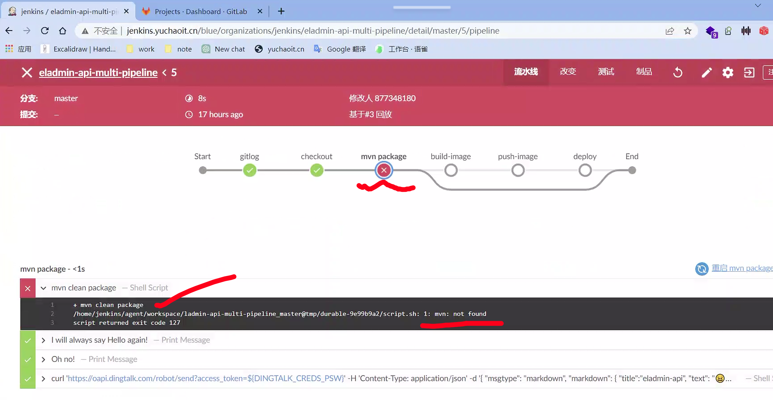The image size is (773, 400).
Task: Expand the 'Oh no!' print message step
Action: [43, 359]
